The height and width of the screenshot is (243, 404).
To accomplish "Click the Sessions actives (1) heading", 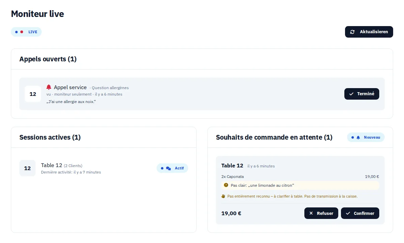I will (x=50, y=137).
